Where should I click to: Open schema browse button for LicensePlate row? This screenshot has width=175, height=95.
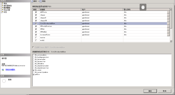pyautogui.click(x=168, y=35)
